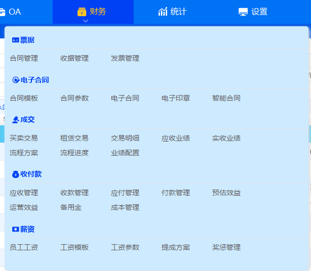Go to 智能合同 page
The height and width of the screenshot is (271, 311).
tap(226, 98)
